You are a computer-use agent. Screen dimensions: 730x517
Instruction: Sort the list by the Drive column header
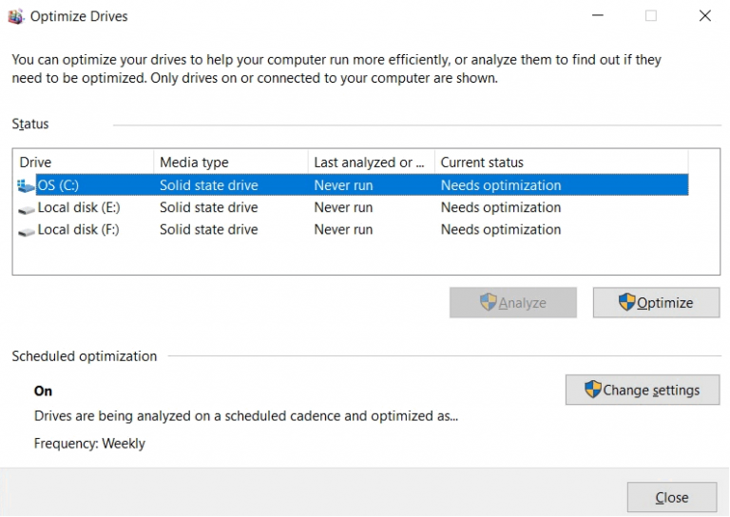point(84,163)
